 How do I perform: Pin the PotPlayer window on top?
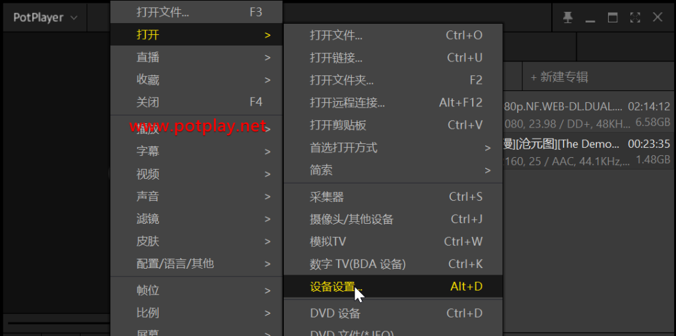coord(568,18)
